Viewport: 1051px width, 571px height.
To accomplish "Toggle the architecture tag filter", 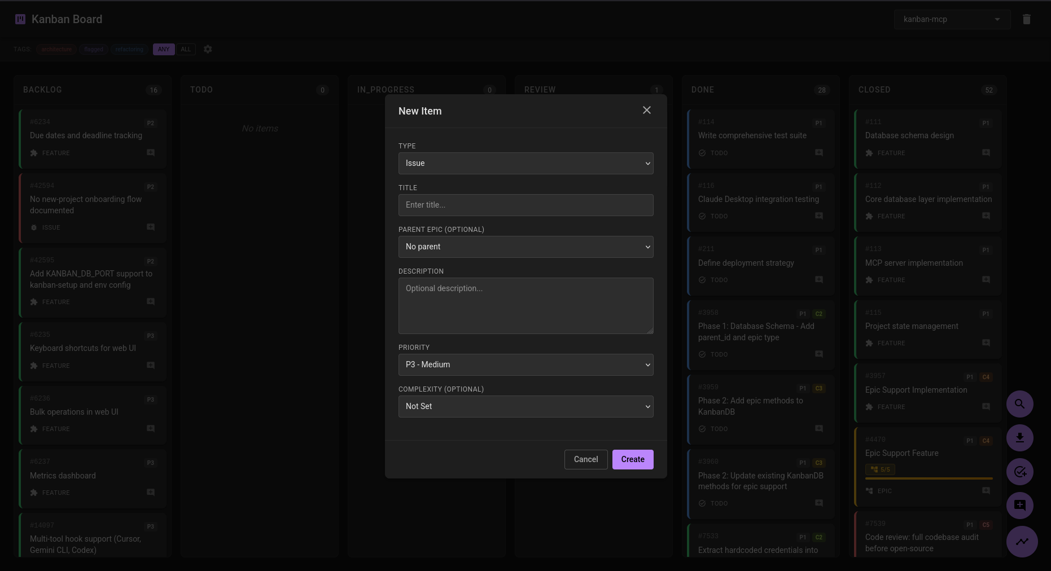I will tap(56, 49).
